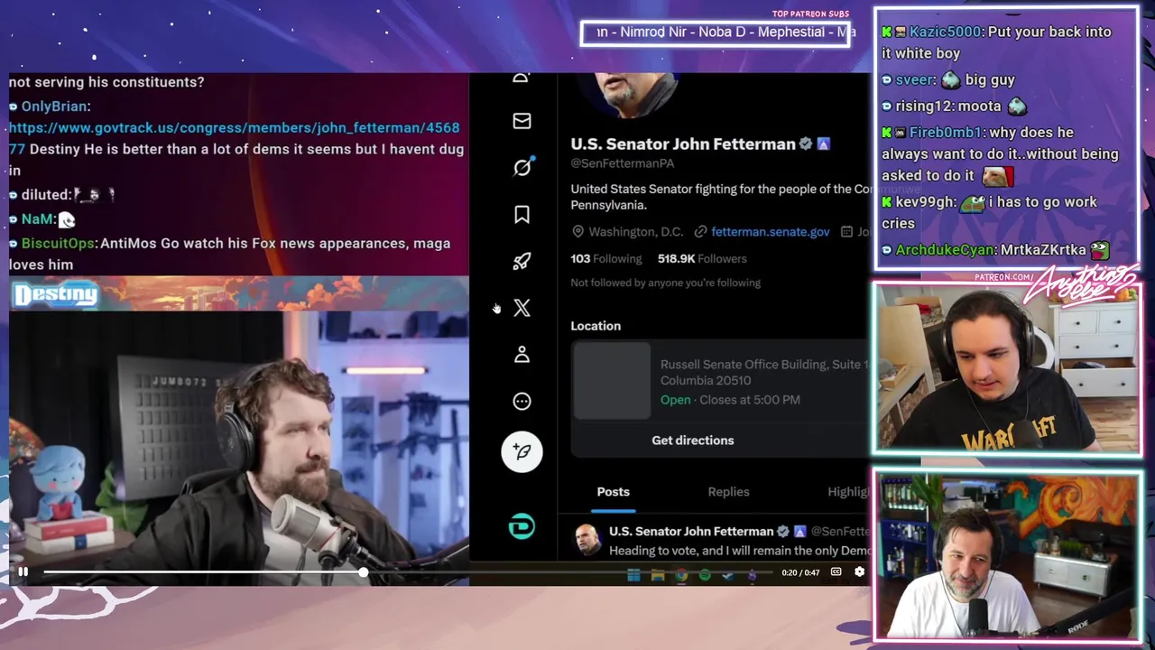This screenshot has height=650, width=1155.
Task: Open Profile person icon in X sidebar
Action: tap(522, 355)
